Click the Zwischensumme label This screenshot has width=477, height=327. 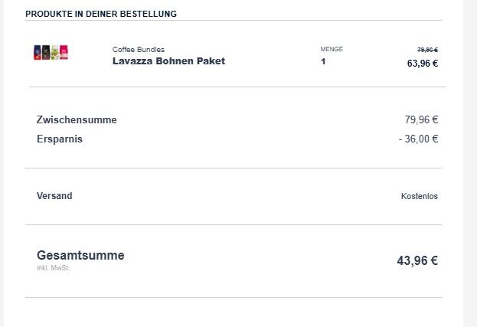point(77,120)
